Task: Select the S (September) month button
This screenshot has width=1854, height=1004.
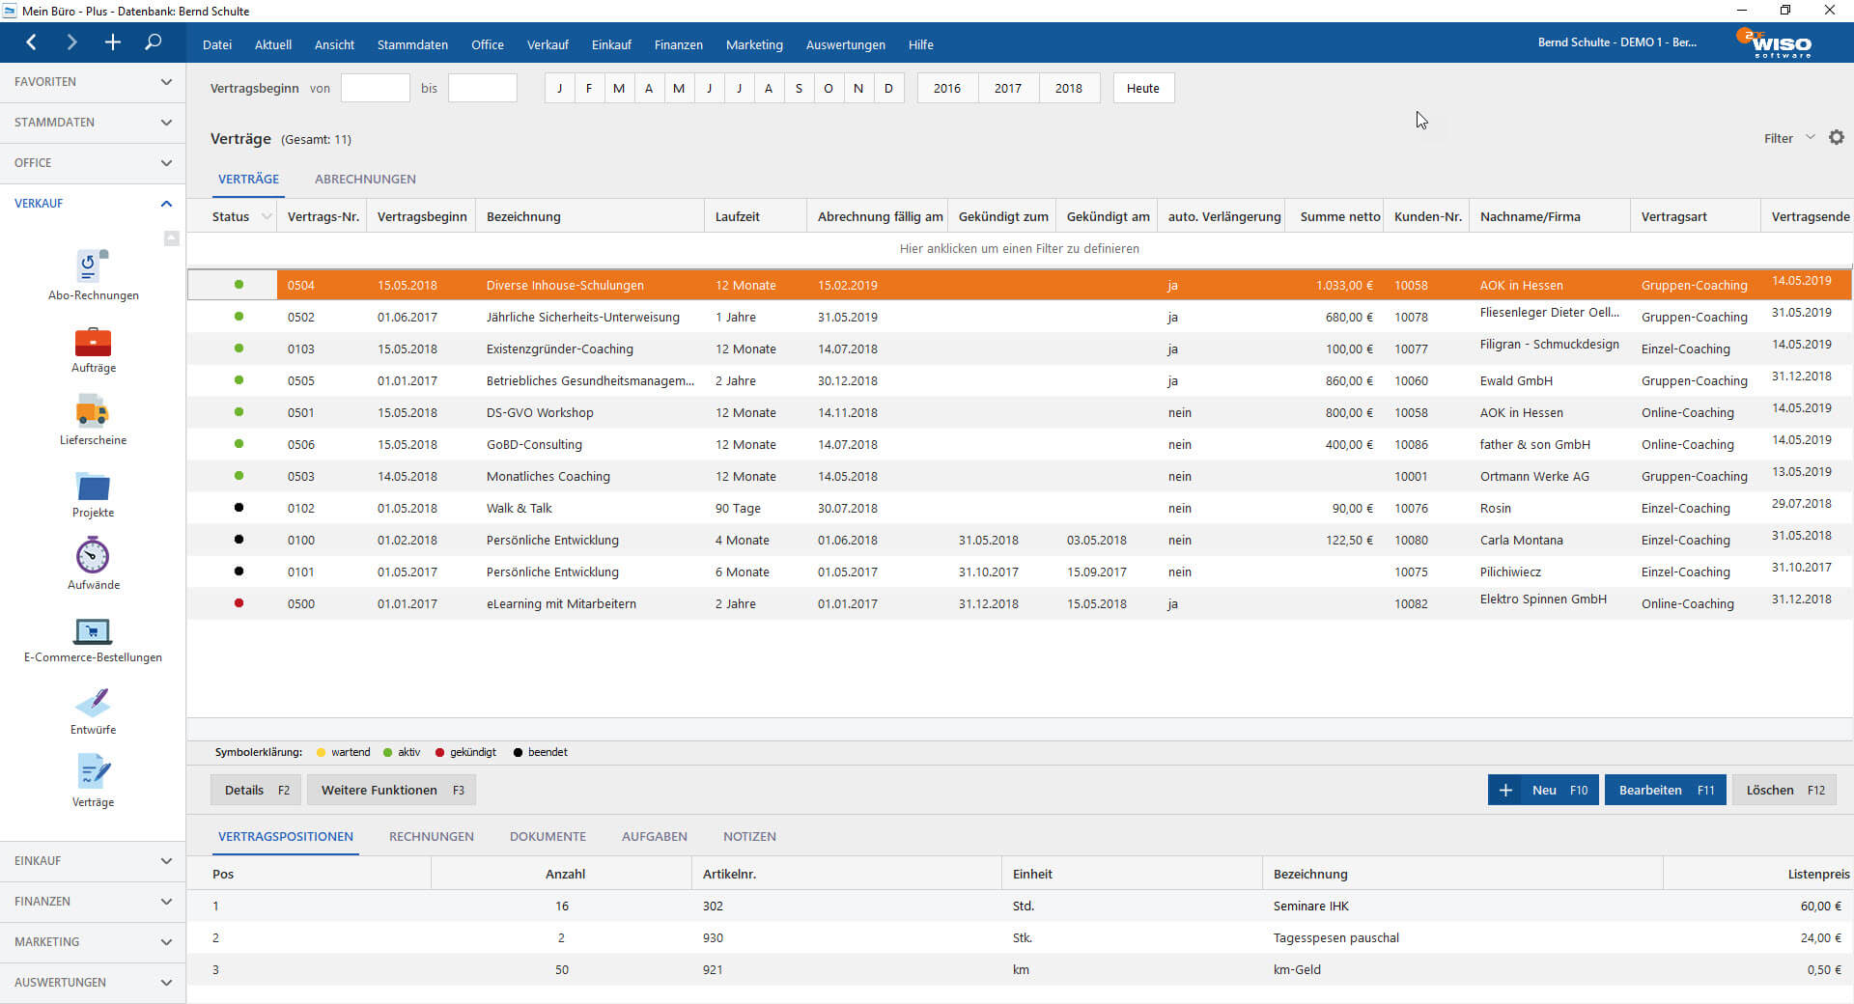Action: pyautogui.click(x=799, y=88)
